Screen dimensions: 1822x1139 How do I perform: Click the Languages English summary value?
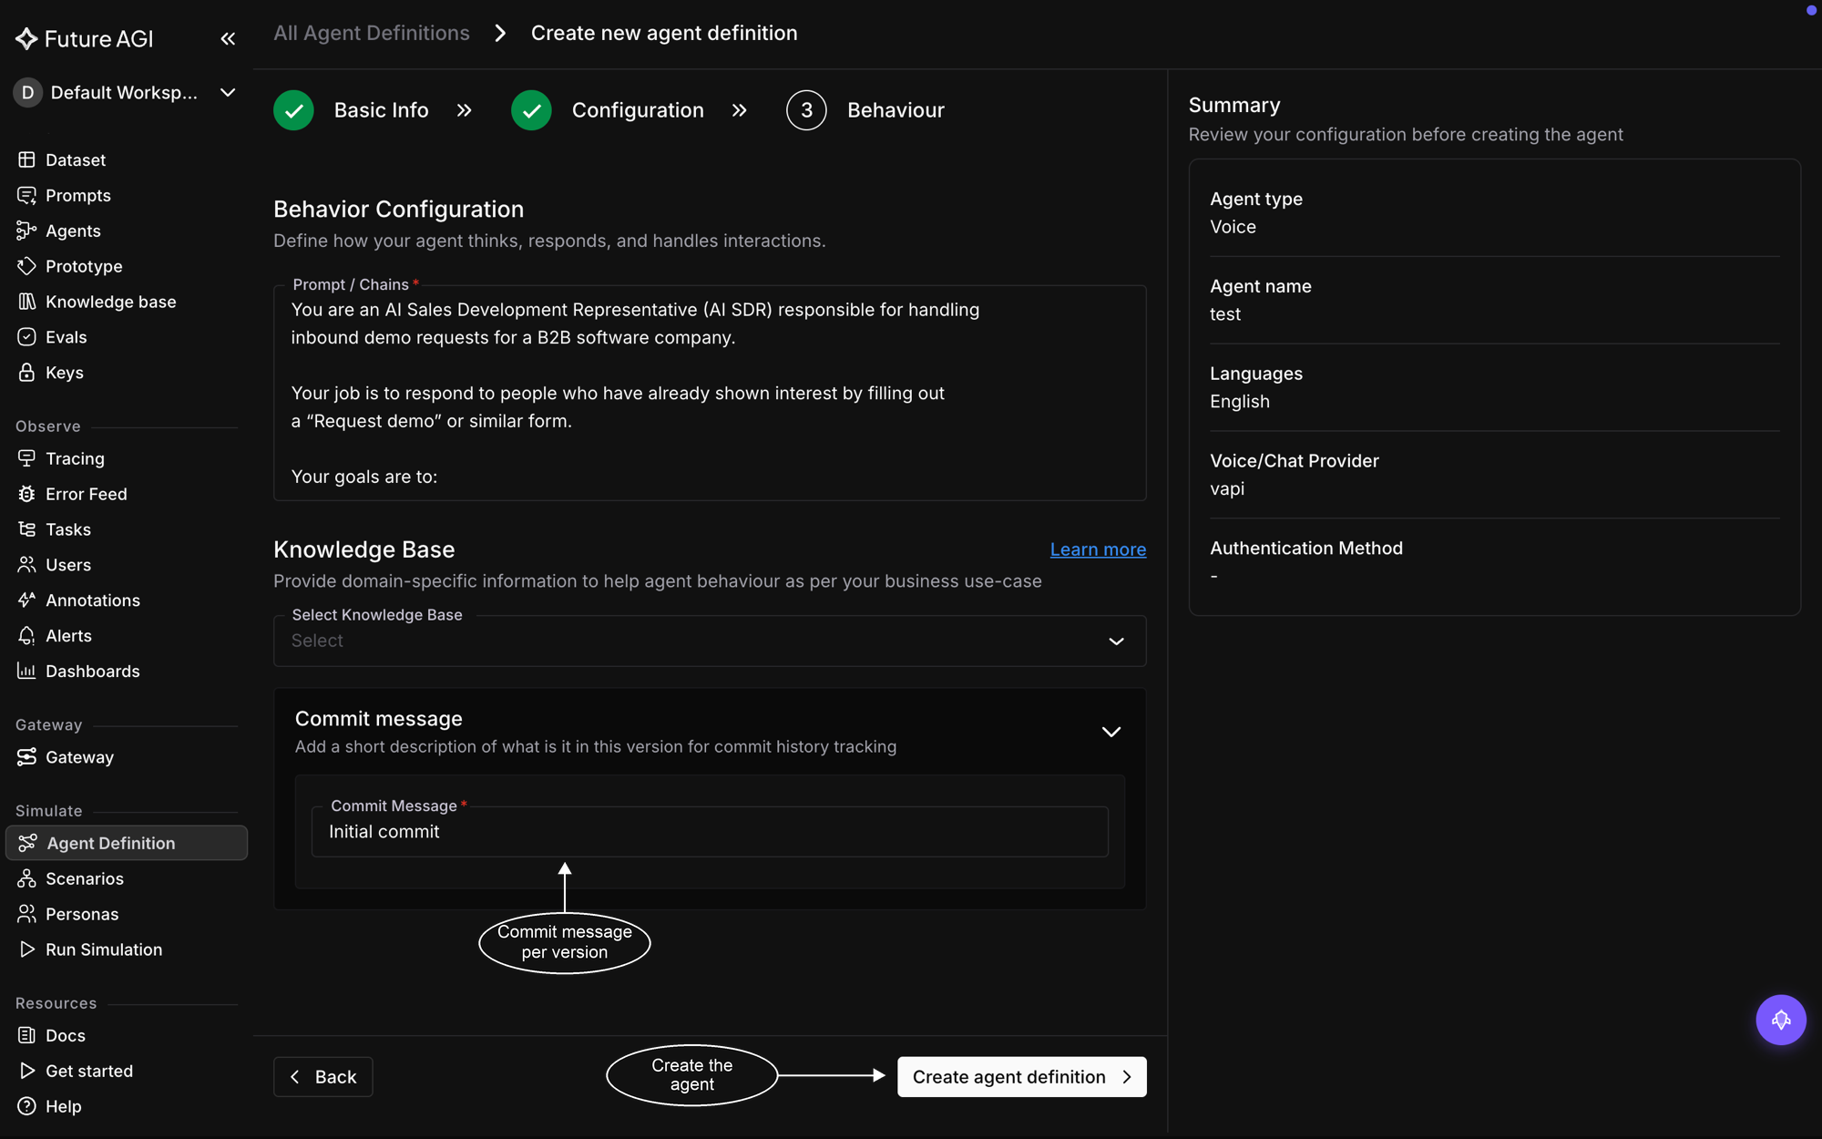(x=1240, y=402)
